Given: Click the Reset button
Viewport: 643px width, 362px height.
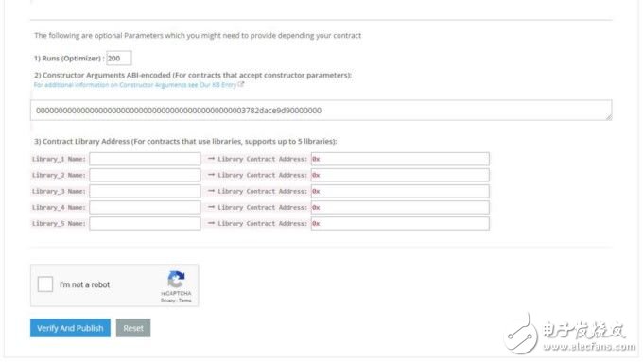Looking at the screenshot, I should [133, 328].
